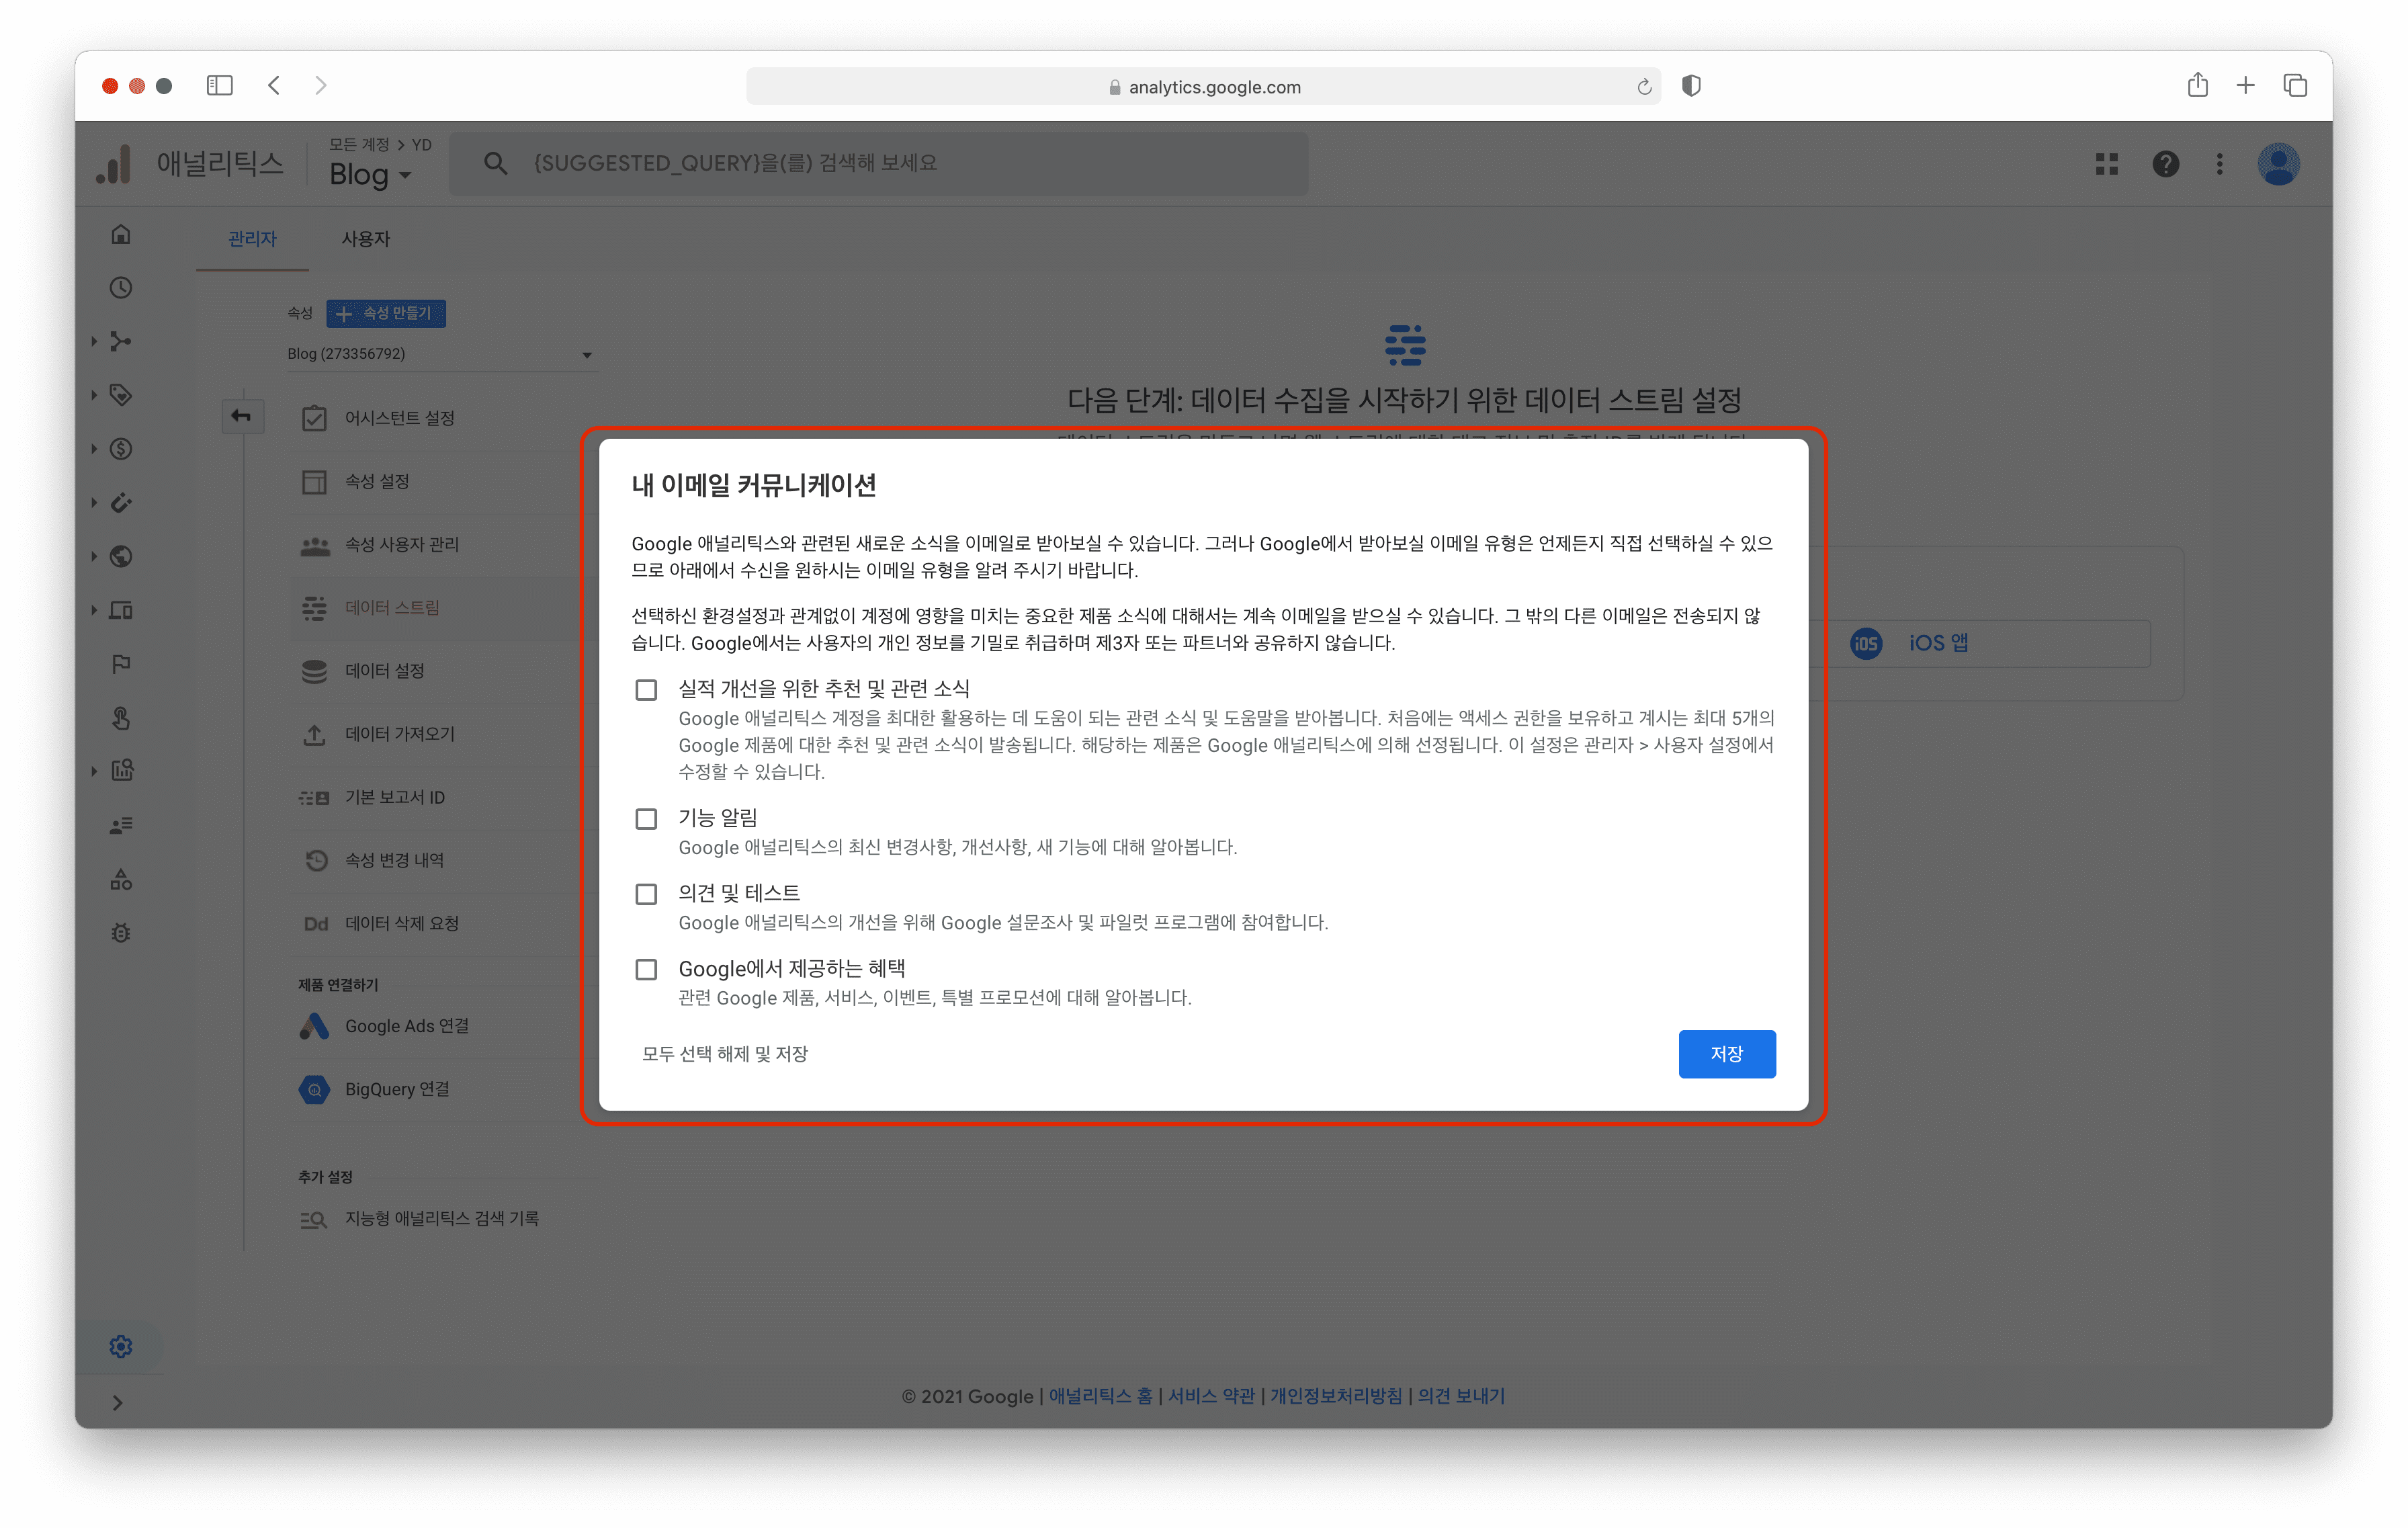
Task: Check the 실적 개선을 위한 추천 및 관련 소식 box
Action: 647,690
